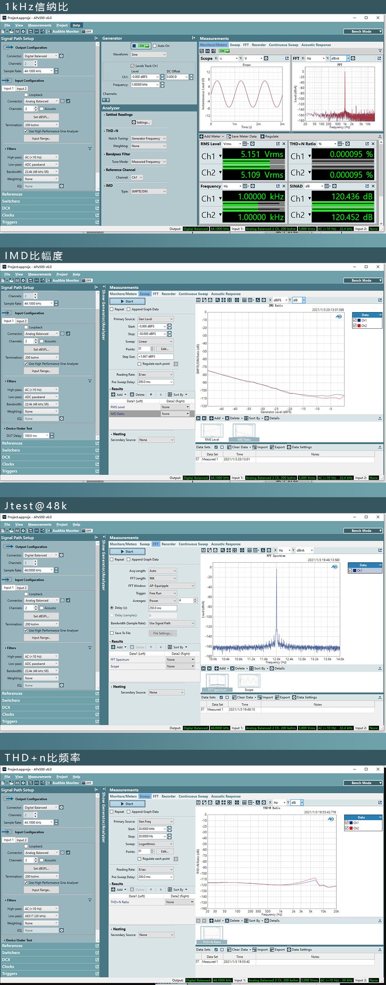Click Edit... next to Points in IMD window
The width and height of the screenshot is (386, 985).
coord(165,349)
